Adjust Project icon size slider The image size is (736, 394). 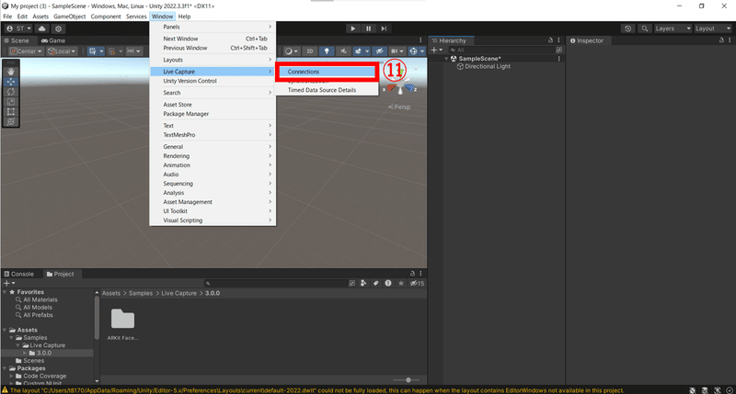408,380
